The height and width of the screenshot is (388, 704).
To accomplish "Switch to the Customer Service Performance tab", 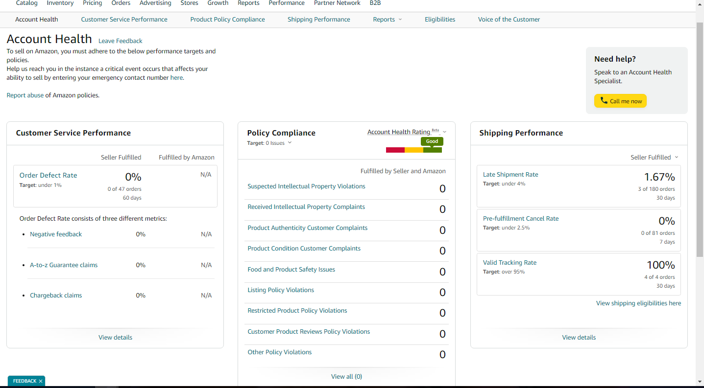I will pyautogui.click(x=124, y=20).
